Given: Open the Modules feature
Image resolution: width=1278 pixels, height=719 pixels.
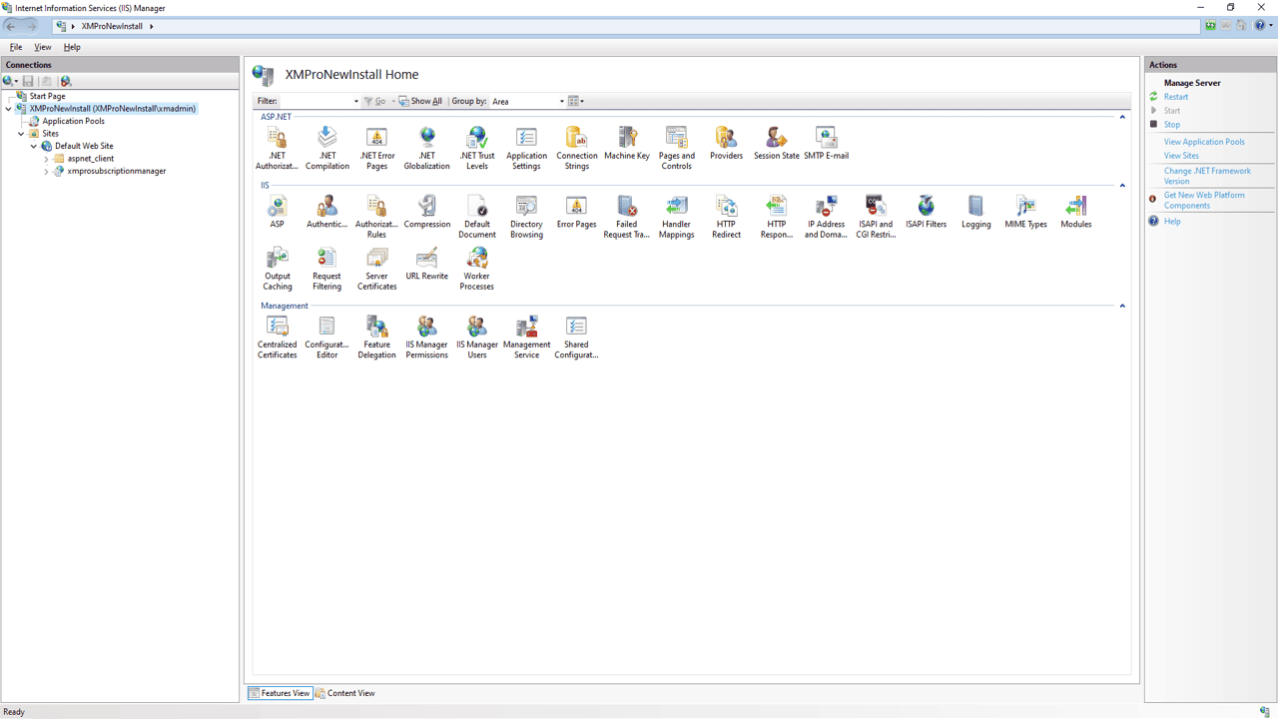Looking at the screenshot, I should (1075, 212).
